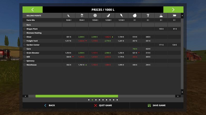206x115 pixels.
Task: Click the slurry tanker column icon
Action: (174, 16)
